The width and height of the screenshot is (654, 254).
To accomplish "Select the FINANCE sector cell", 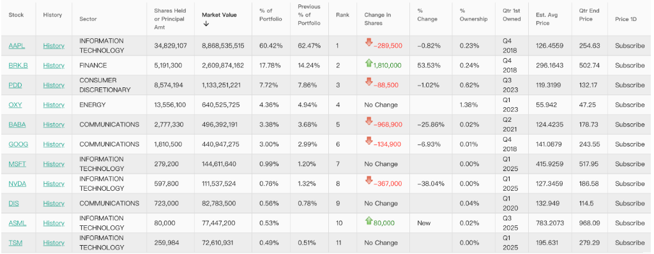I will point(93,66).
